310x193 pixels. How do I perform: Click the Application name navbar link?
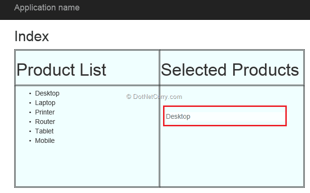(47, 8)
